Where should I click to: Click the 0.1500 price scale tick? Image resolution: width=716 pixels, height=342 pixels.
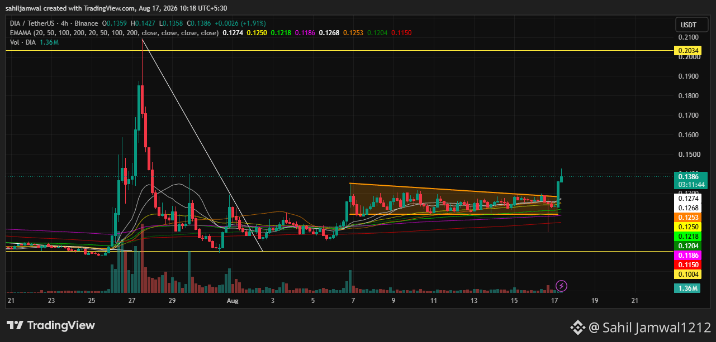688,155
